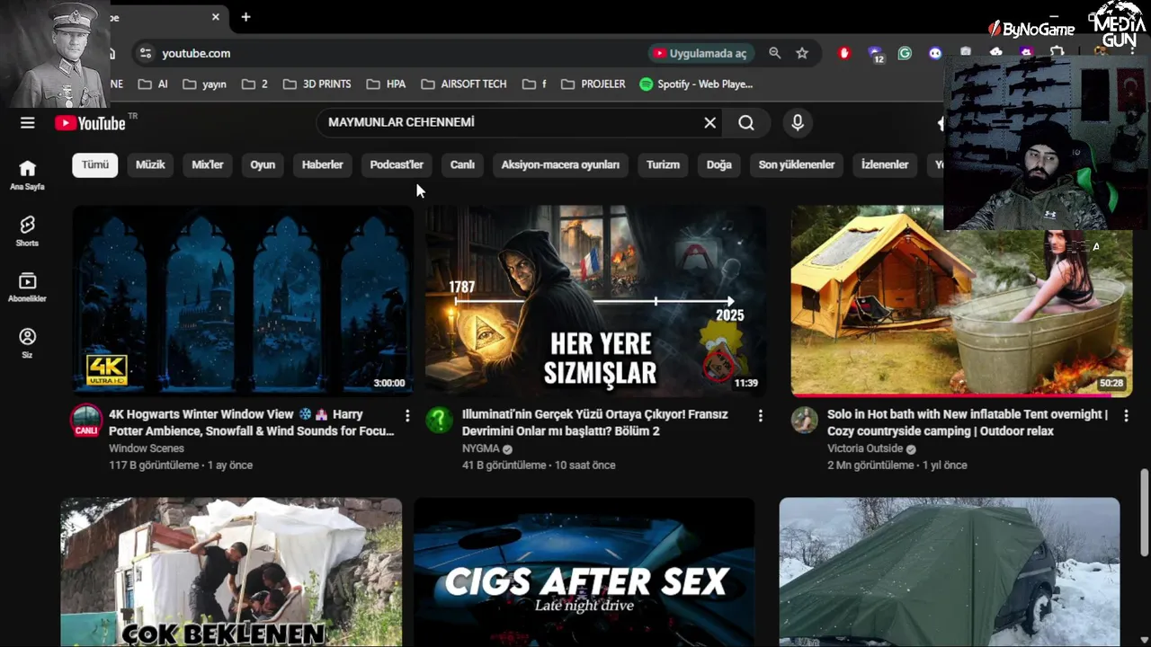Image resolution: width=1151 pixels, height=647 pixels.
Task: Select the Müzik filter chip
Action: click(150, 164)
